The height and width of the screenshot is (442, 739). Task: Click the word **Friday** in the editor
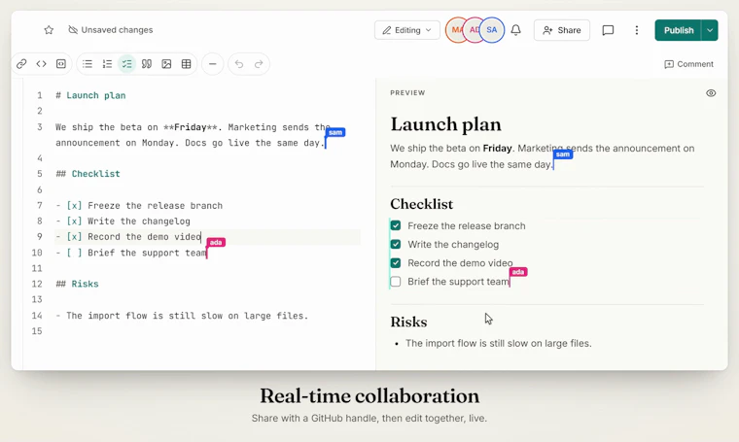tap(191, 127)
